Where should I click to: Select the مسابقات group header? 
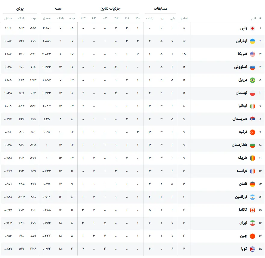tap(160, 8)
